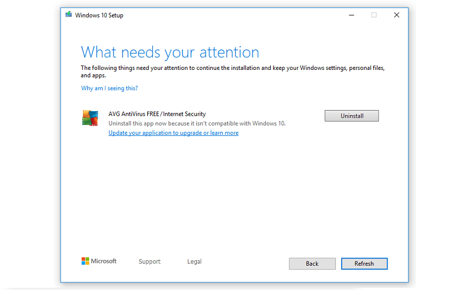This screenshot has width=468, height=290.
Task: Click the 'following things need your attention' paragraph
Action: point(232,68)
